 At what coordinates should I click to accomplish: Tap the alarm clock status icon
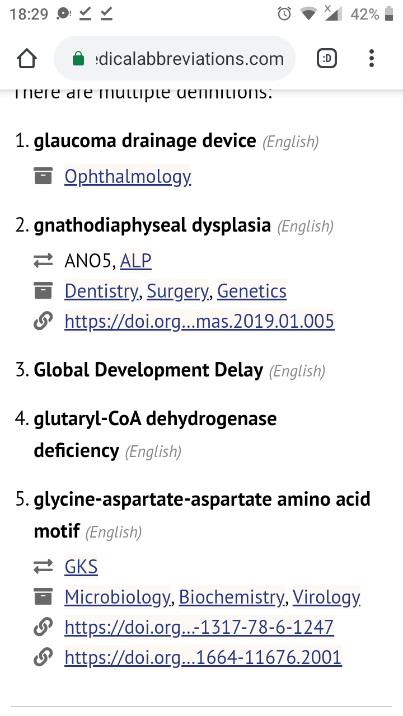pyautogui.click(x=284, y=14)
